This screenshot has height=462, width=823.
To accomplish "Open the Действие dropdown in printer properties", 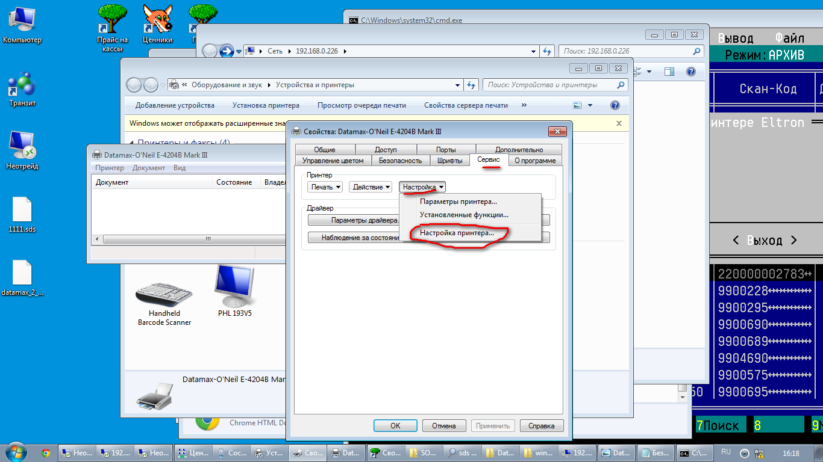I will pos(371,187).
